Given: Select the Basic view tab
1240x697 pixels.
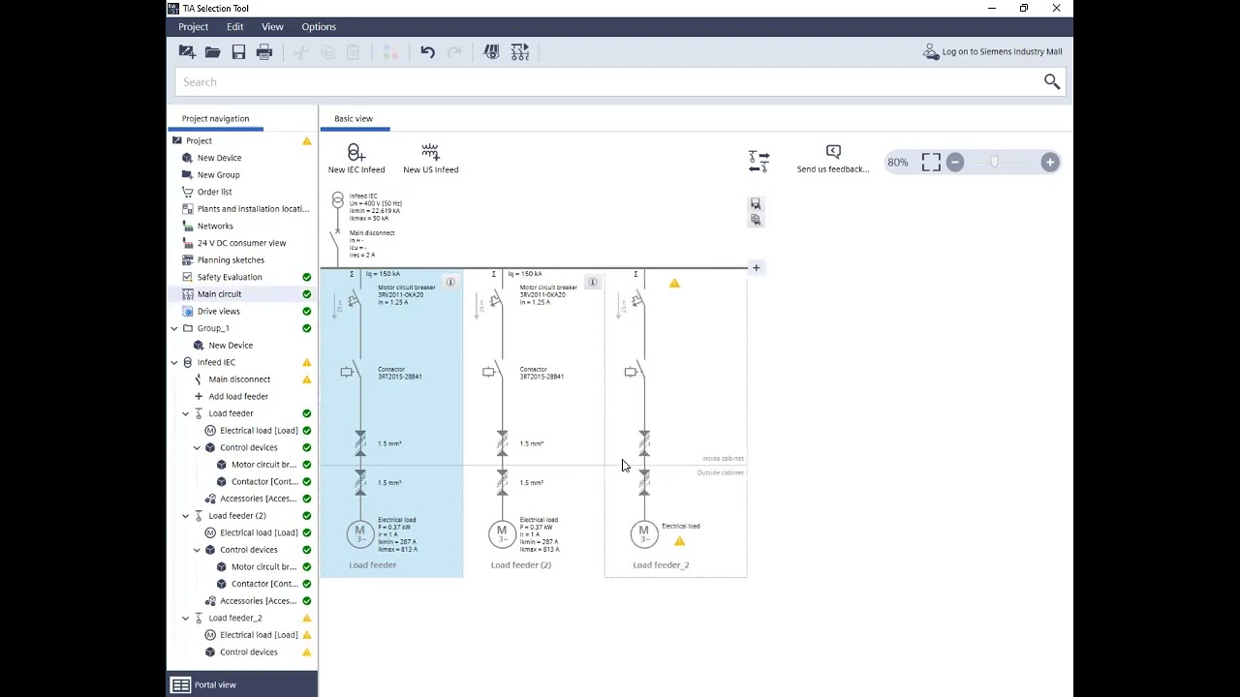Looking at the screenshot, I should click(x=354, y=118).
